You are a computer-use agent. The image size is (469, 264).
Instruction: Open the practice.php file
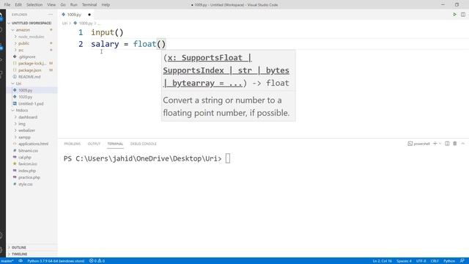[x=29, y=177]
